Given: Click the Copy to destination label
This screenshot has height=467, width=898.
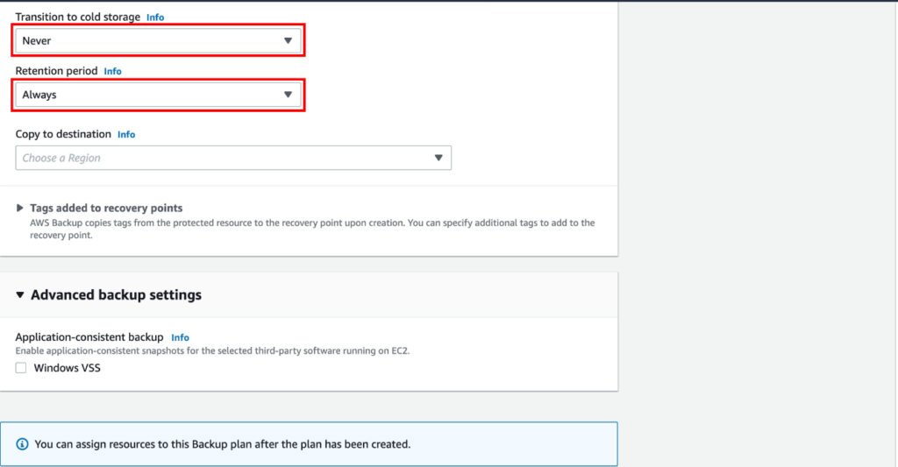Looking at the screenshot, I should [63, 134].
